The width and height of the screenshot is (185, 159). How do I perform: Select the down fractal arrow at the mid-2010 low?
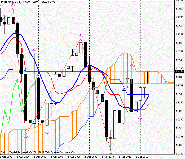point(111,153)
